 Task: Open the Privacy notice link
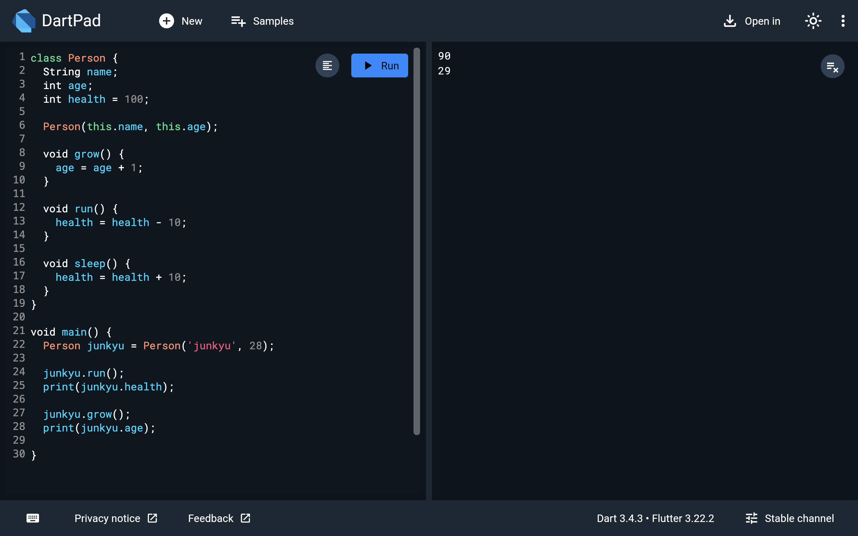(116, 518)
